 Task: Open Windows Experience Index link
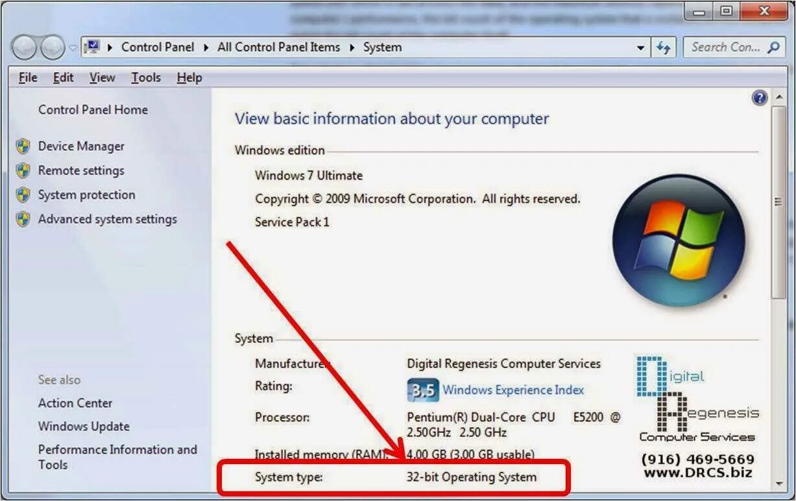coord(513,390)
